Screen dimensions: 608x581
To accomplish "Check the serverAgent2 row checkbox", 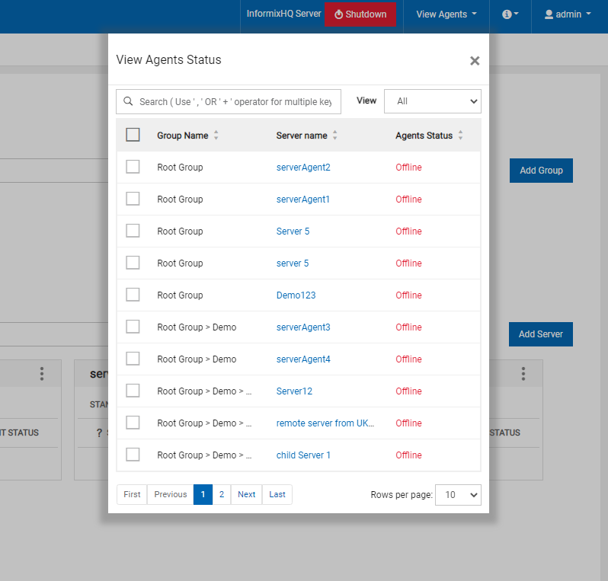I will (133, 167).
